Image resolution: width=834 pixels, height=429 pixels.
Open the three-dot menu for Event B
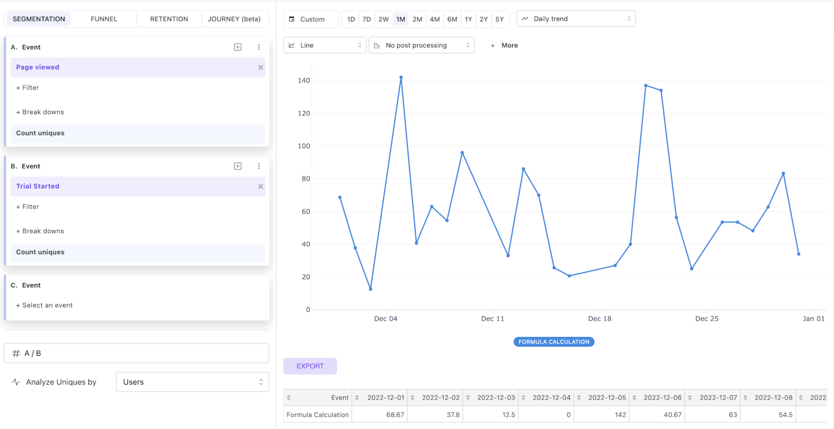(x=259, y=166)
